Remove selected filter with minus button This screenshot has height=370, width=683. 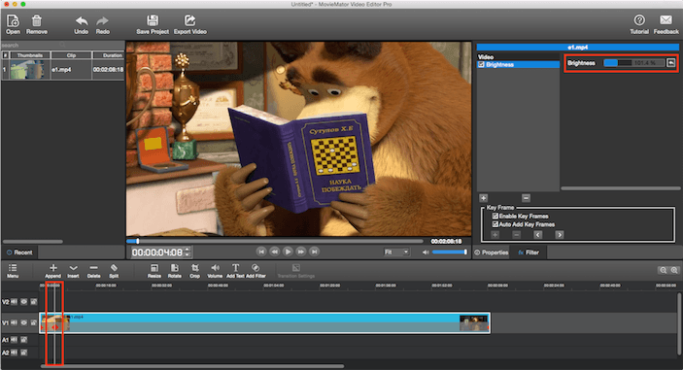tap(526, 198)
